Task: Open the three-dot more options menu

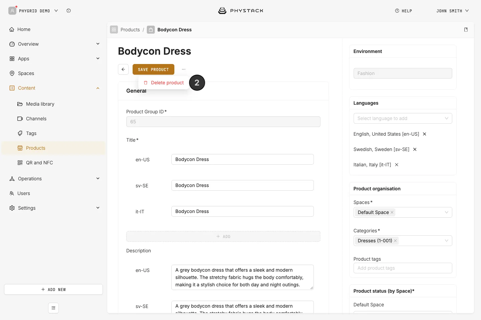Action: coord(183,69)
